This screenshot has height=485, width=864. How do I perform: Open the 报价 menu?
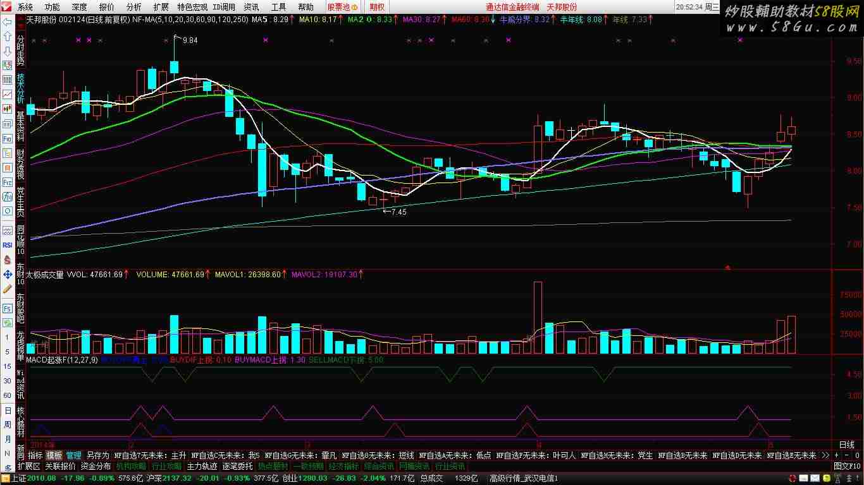tap(107, 7)
